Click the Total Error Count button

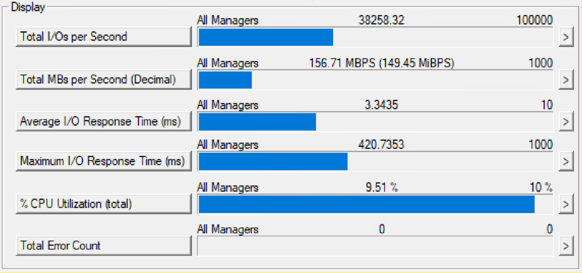[104, 246]
